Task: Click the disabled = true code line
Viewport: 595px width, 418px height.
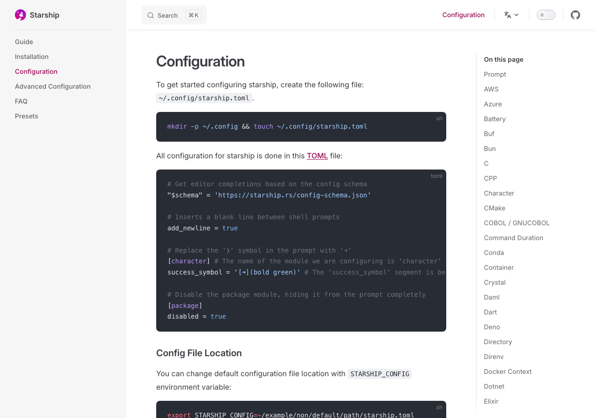Action: [x=197, y=316]
